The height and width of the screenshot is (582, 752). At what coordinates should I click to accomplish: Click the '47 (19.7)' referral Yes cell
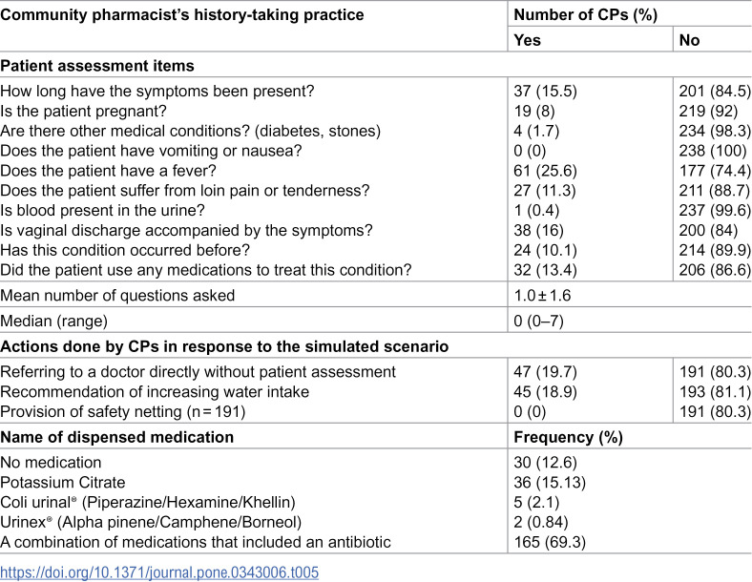545,371
